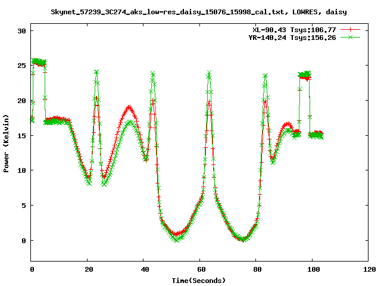Click y-axis tick label 5
The height and width of the screenshot is (286, 381).
pyautogui.click(x=24, y=206)
